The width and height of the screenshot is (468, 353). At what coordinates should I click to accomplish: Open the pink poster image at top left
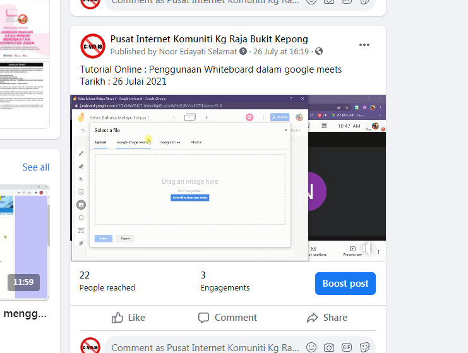(24, 63)
